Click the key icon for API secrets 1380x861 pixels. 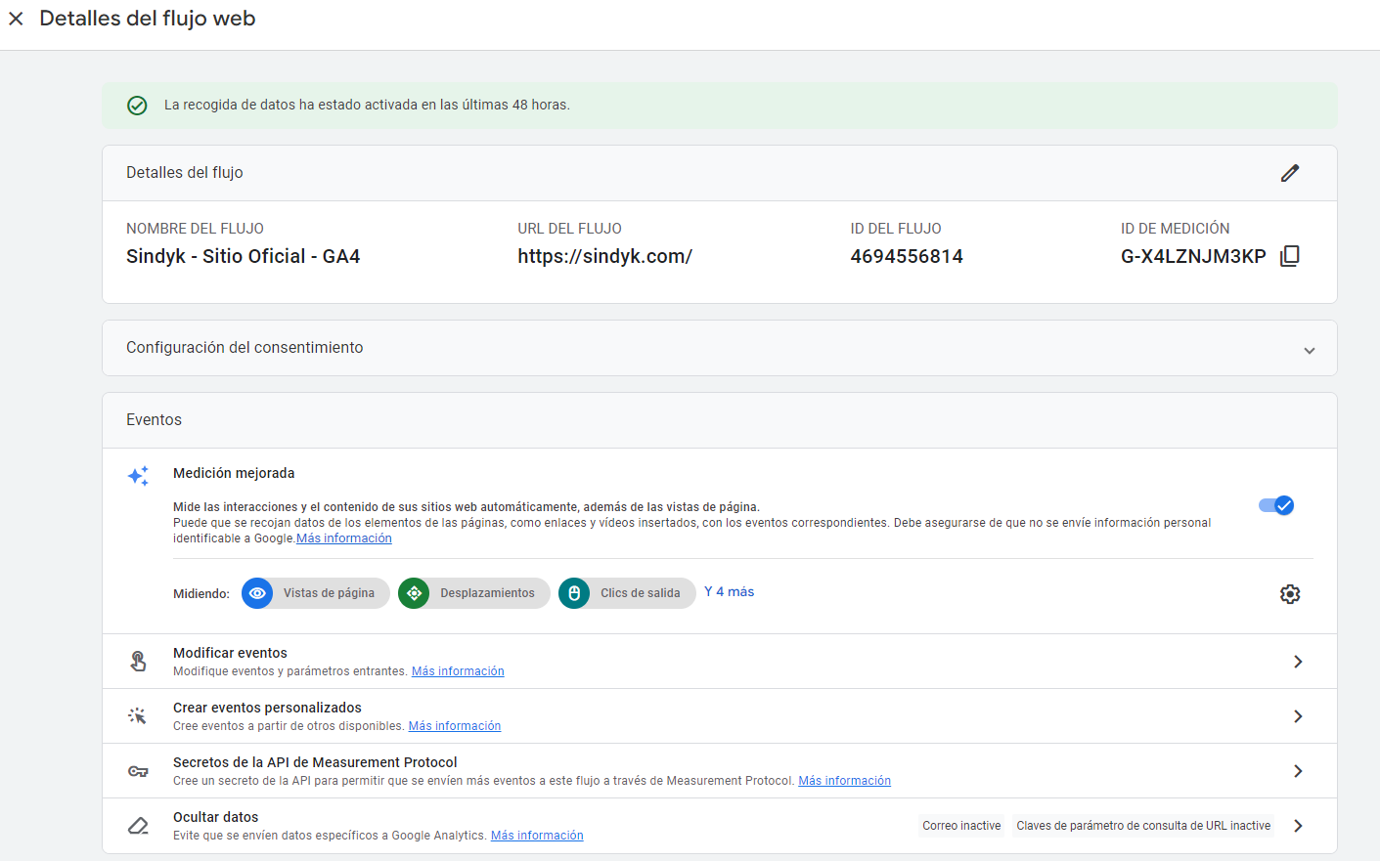coord(138,771)
